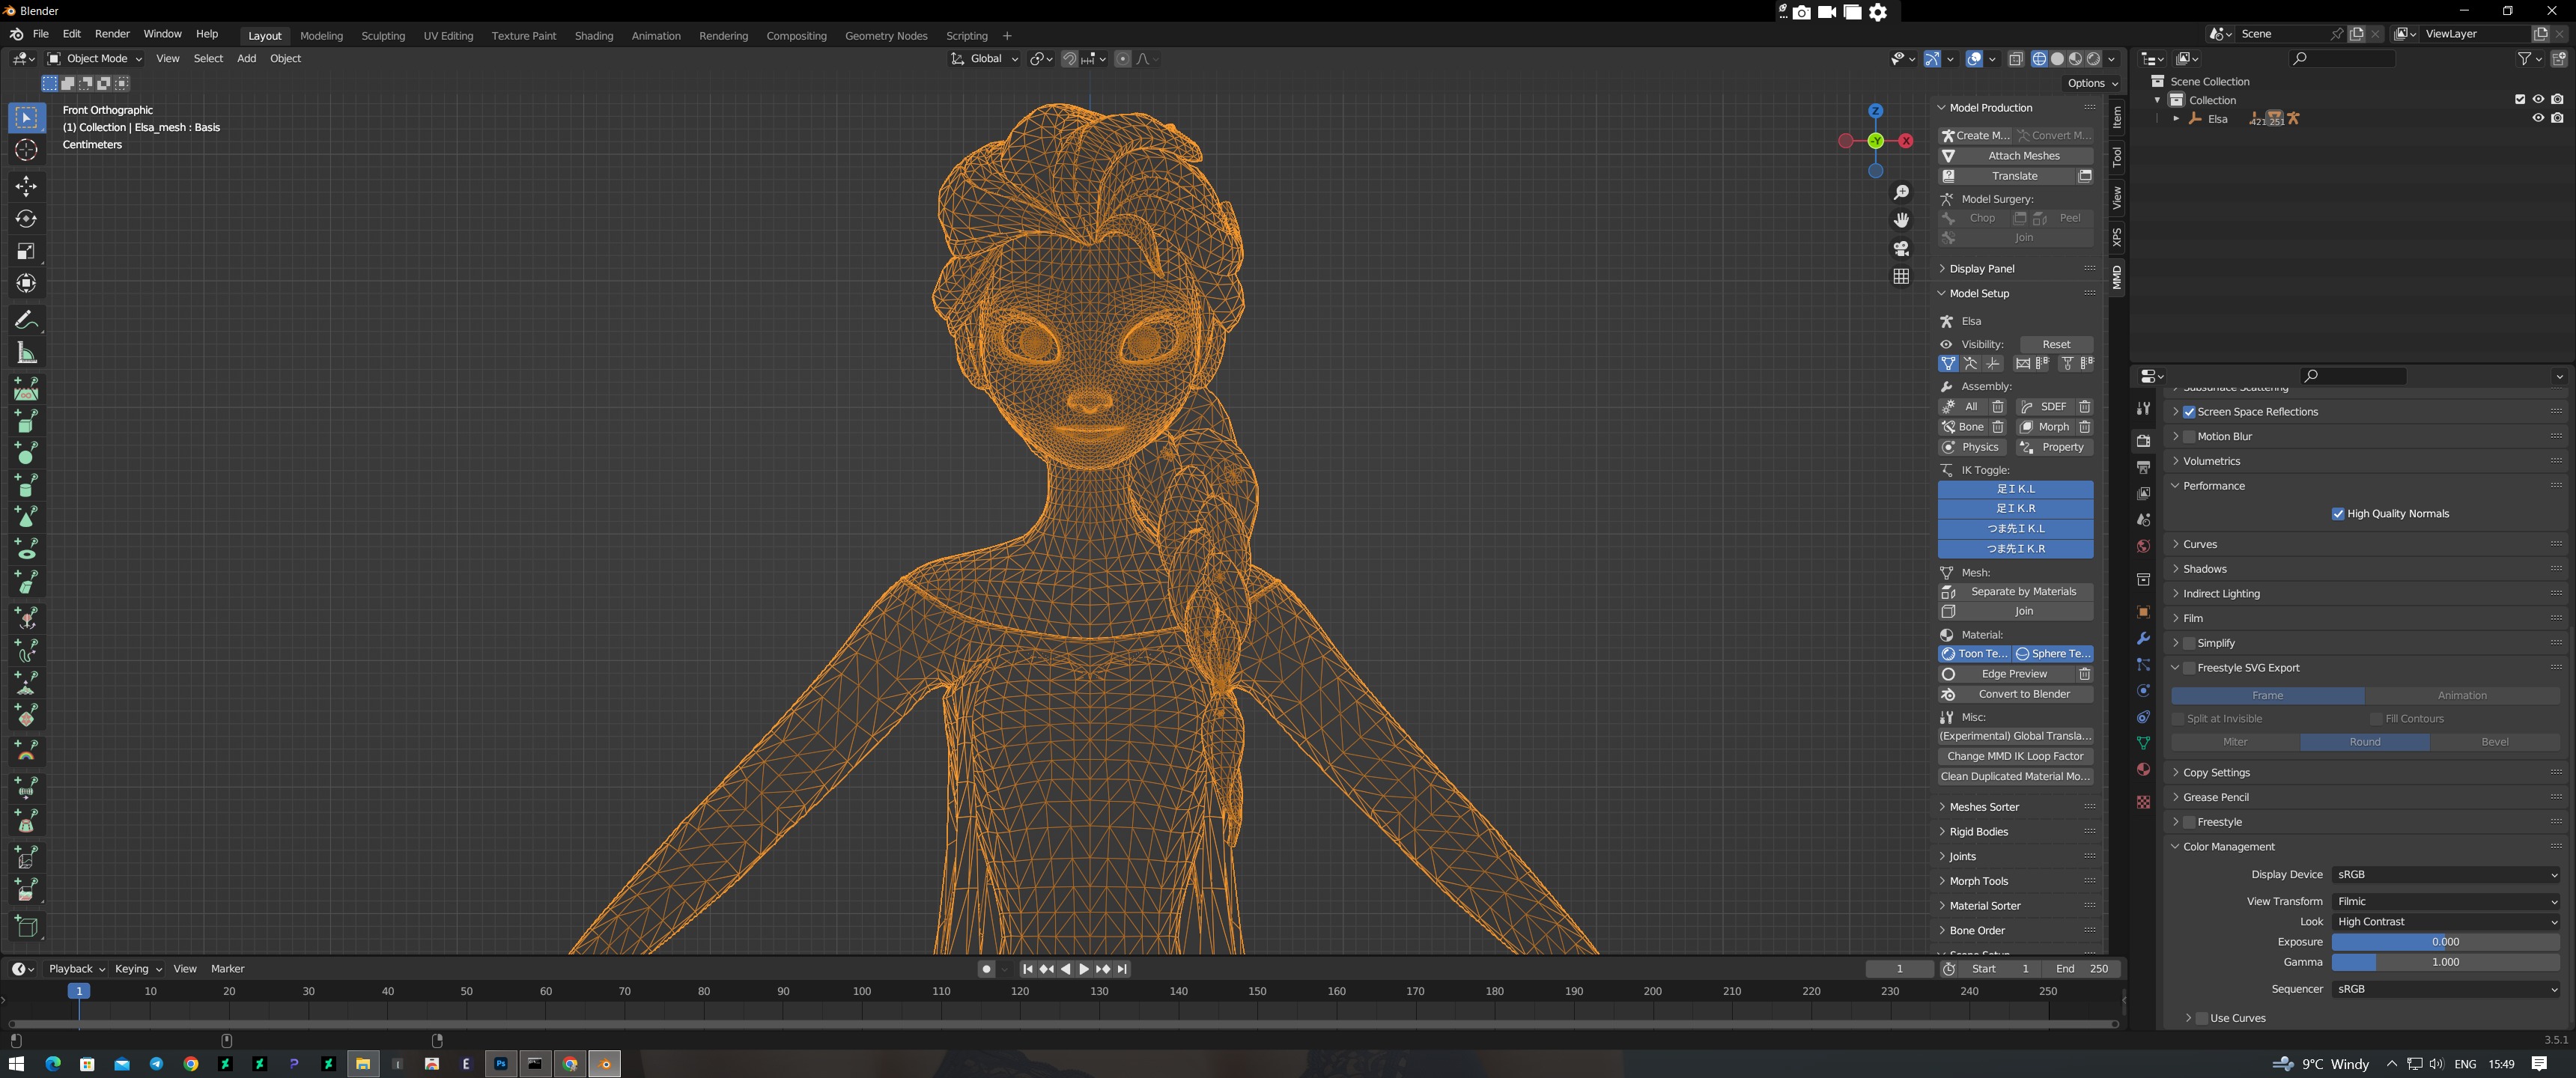
Task: Click the red X axis on navigation gizmo
Action: pos(1907,141)
